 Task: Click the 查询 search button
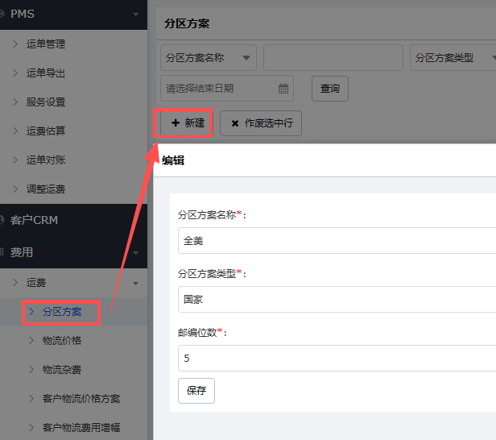329,89
